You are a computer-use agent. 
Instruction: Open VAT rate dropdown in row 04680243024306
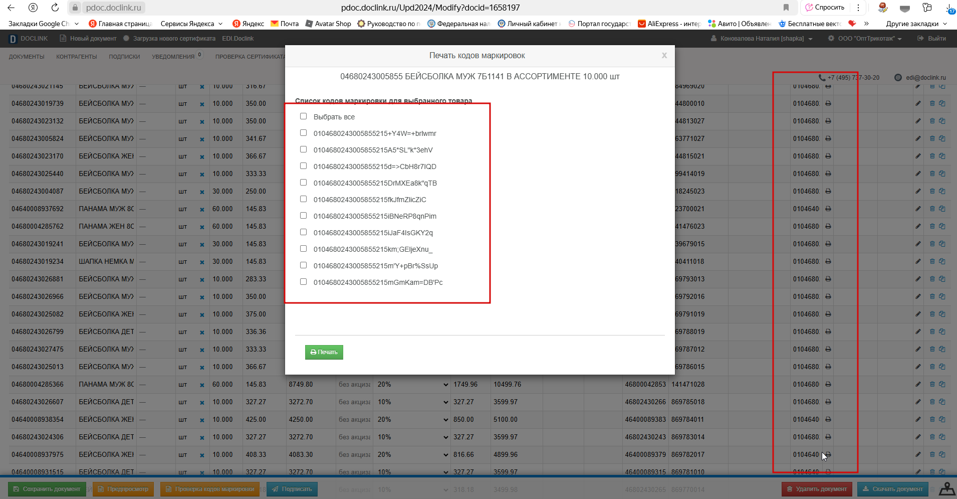pos(413,437)
